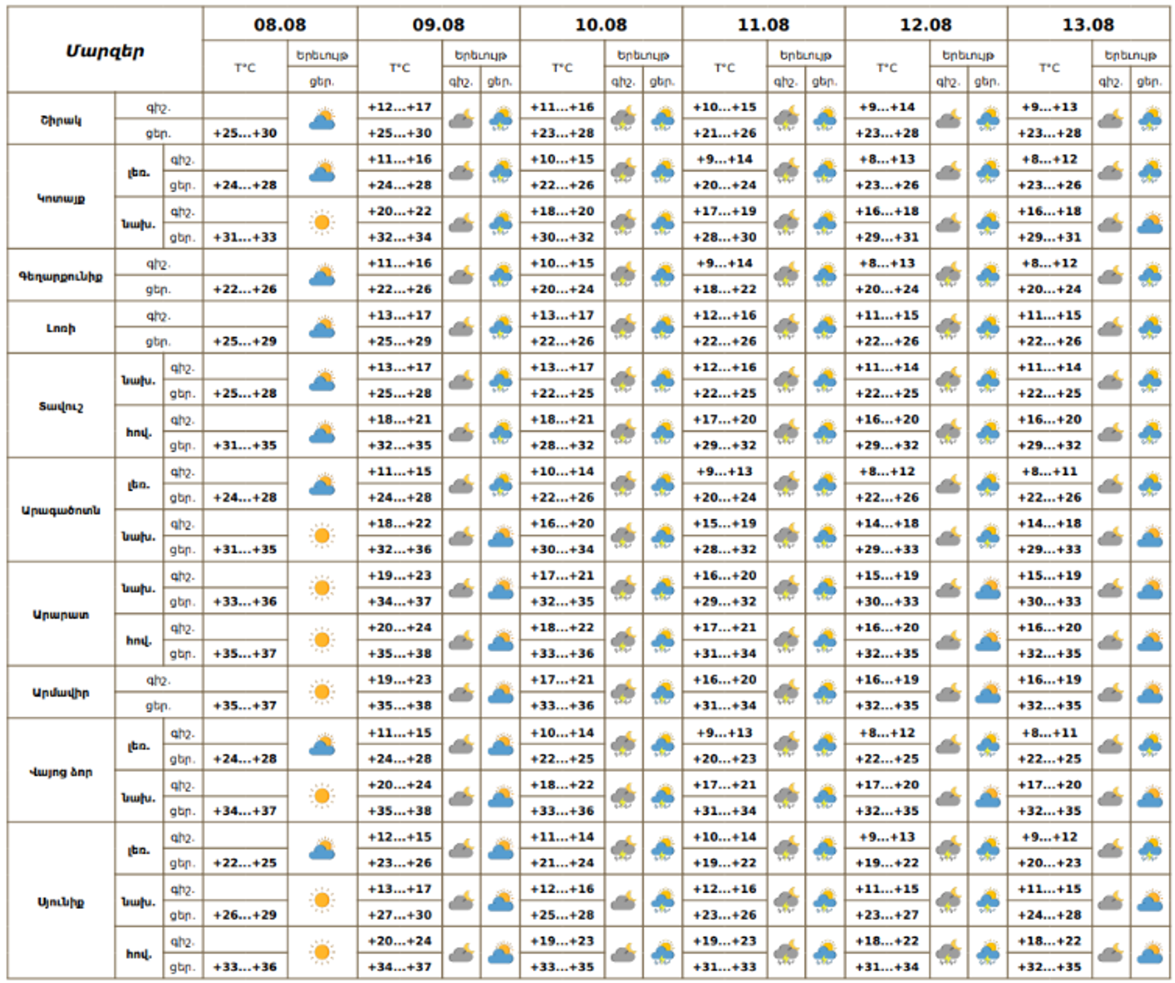Click the Արագածոտն region label
This screenshot has height=983, width=1175.
click(61, 510)
